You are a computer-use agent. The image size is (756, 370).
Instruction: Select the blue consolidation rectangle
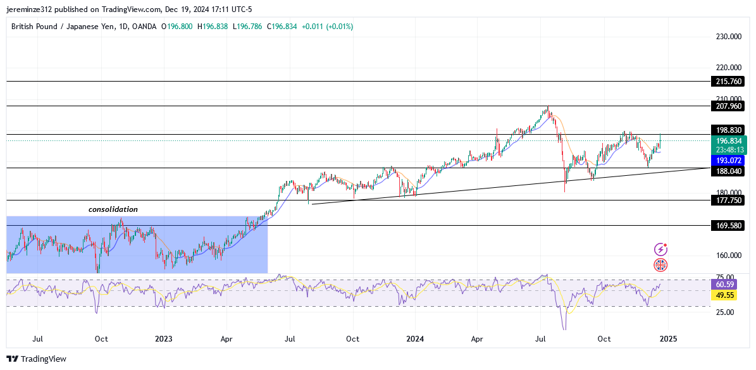(137, 245)
